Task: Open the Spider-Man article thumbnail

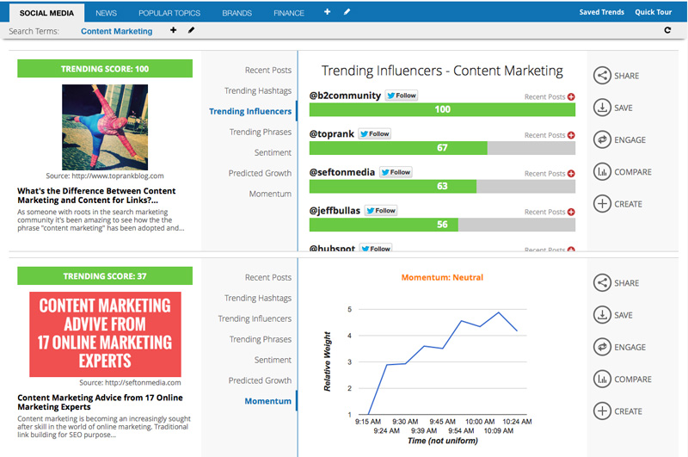Action: point(105,127)
